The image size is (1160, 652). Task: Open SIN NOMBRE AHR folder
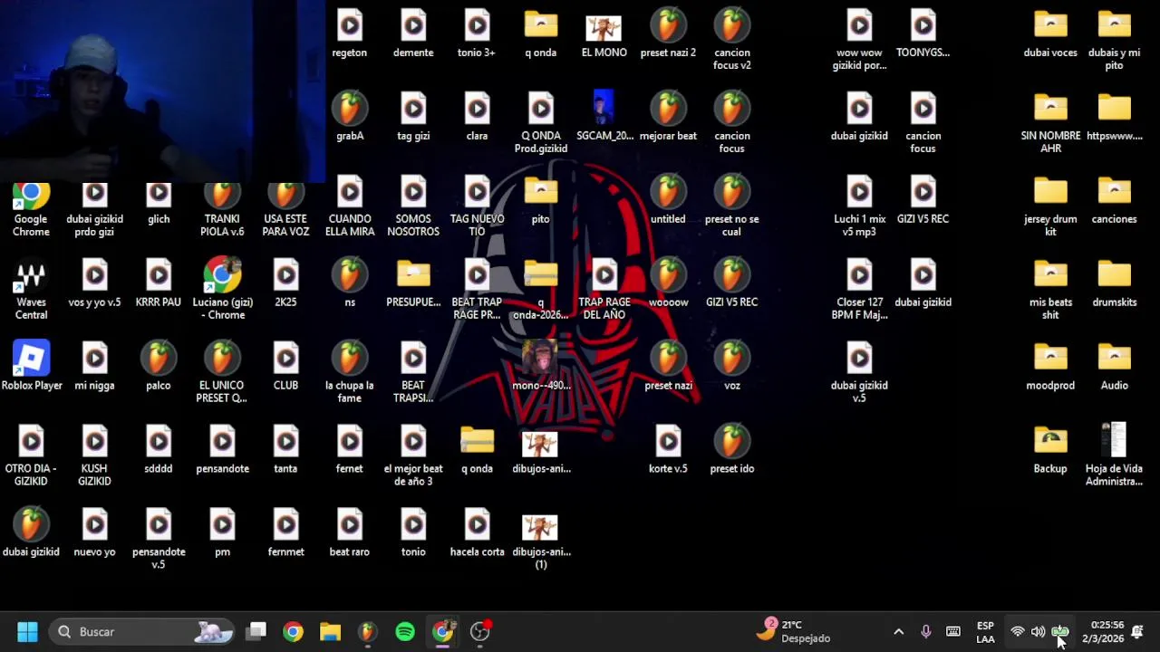click(1050, 124)
